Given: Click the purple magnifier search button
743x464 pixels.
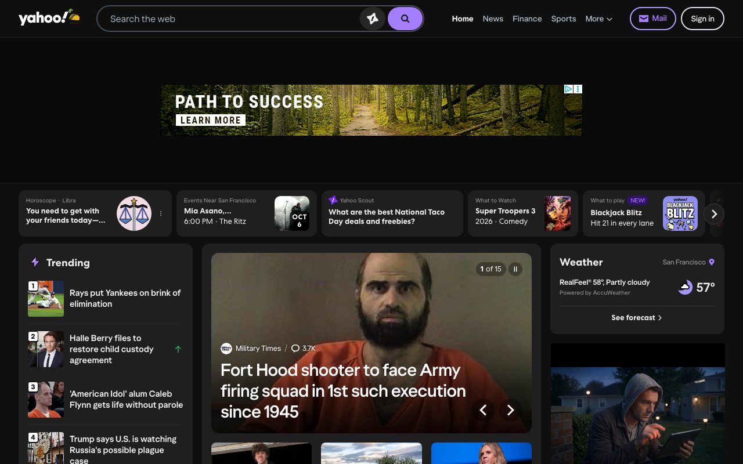Looking at the screenshot, I should (405, 19).
